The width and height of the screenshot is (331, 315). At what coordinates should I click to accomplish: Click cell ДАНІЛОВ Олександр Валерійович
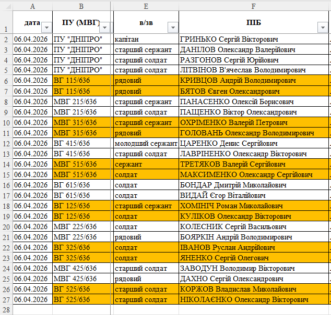(254, 49)
